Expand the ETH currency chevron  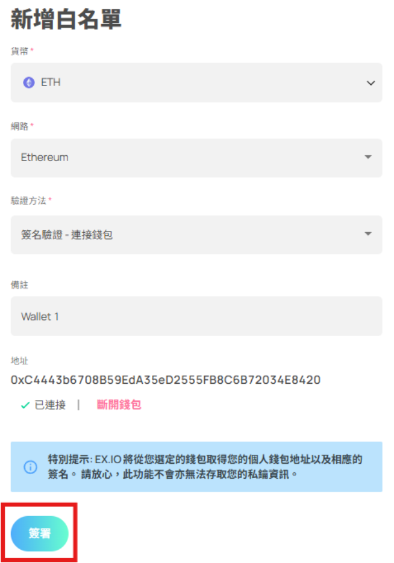[x=371, y=83]
